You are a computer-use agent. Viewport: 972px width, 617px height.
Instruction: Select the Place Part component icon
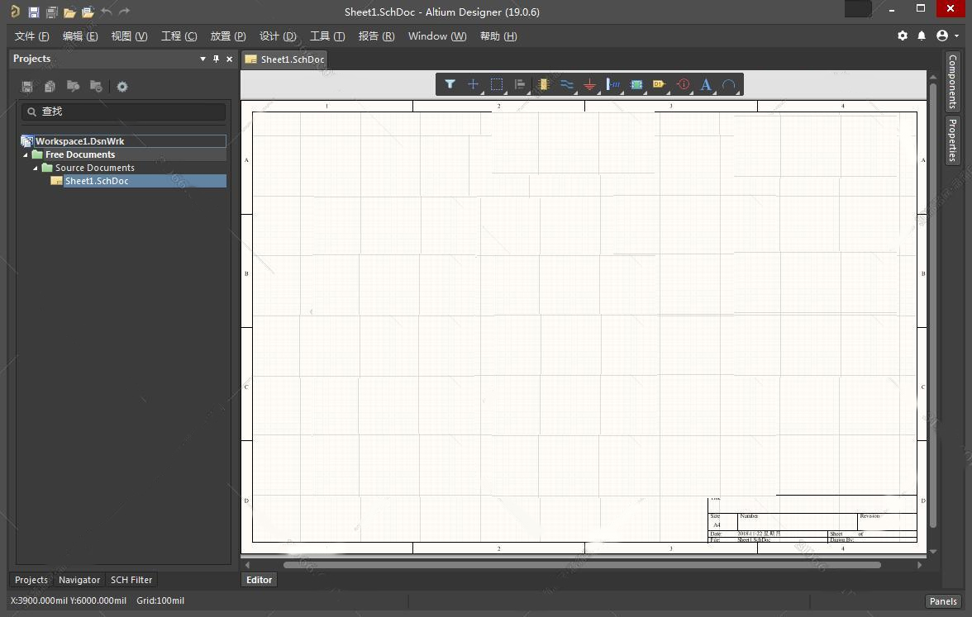coord(543,84)
